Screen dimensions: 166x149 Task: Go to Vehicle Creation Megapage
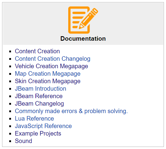pos(52,66)
